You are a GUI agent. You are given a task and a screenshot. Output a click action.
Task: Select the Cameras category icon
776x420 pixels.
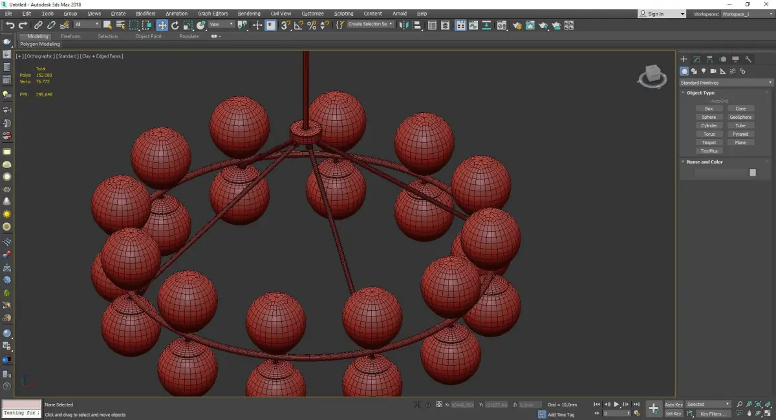(x=713, y=71)
